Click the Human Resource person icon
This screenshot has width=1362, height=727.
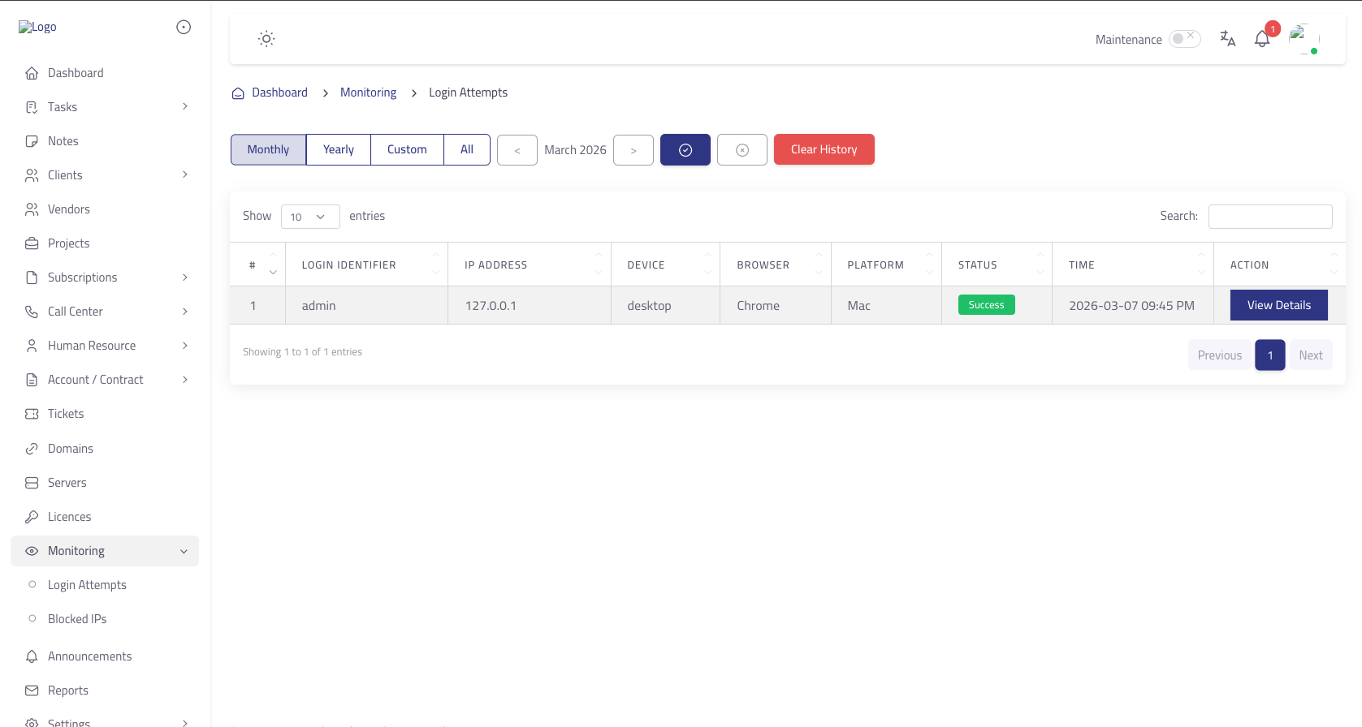[x=32, y=346]
